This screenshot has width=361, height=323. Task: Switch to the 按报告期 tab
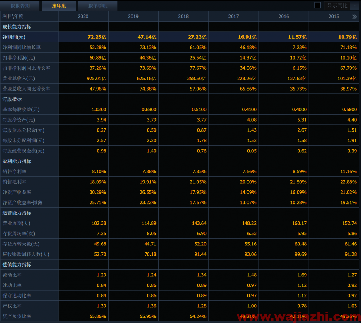[x=20, y=6]
